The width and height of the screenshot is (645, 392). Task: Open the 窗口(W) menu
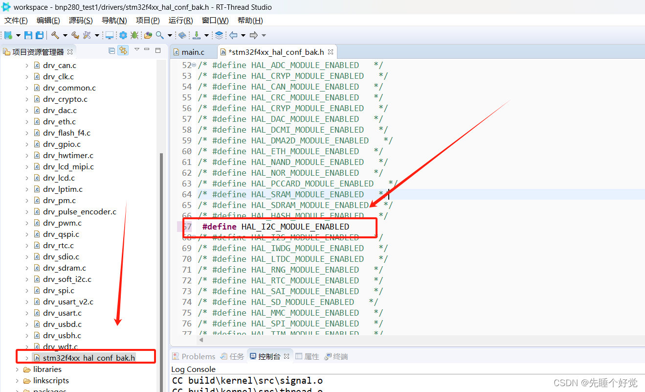coord(215,21)
